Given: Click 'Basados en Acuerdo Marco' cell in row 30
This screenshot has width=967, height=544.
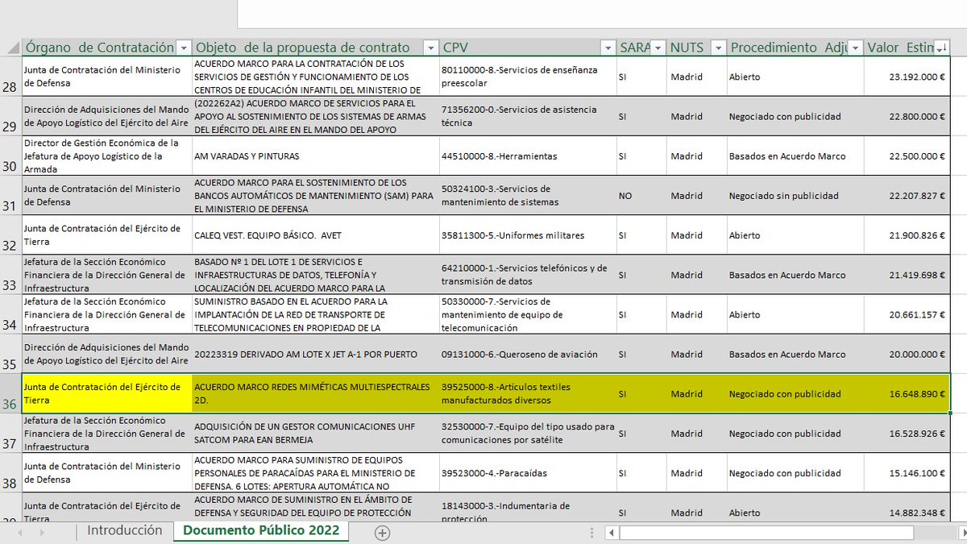Looking at the screenshot, I should coord(795,156).
